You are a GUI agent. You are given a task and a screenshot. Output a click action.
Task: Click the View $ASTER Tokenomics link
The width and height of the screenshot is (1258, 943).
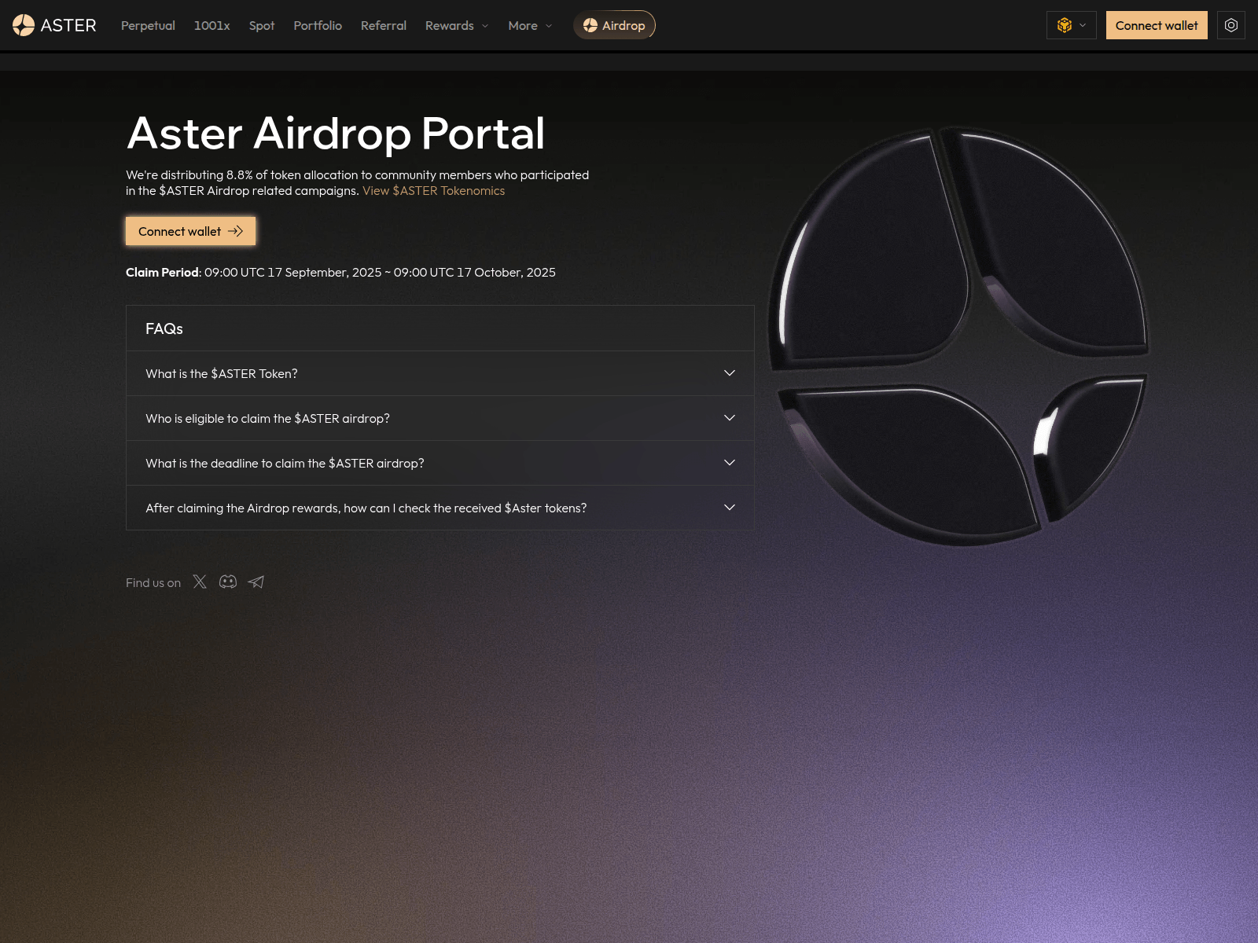click(x=433, y=190)
